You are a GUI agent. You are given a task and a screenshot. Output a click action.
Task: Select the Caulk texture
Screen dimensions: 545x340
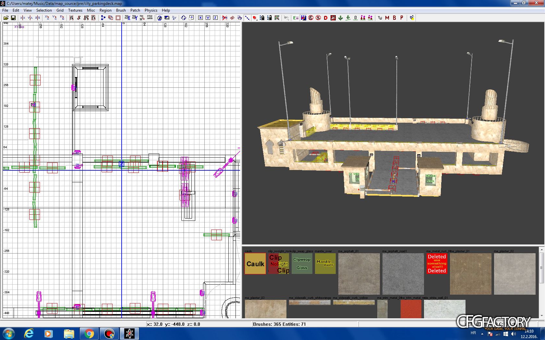[x=255, y=264]
